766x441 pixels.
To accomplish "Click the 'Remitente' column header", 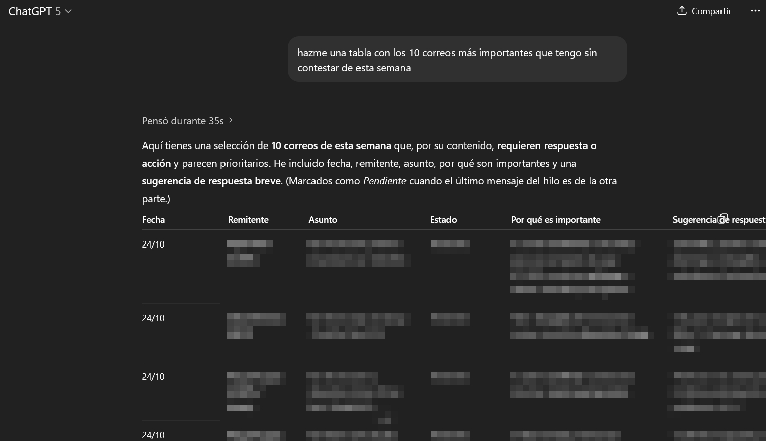I will 248,220.
